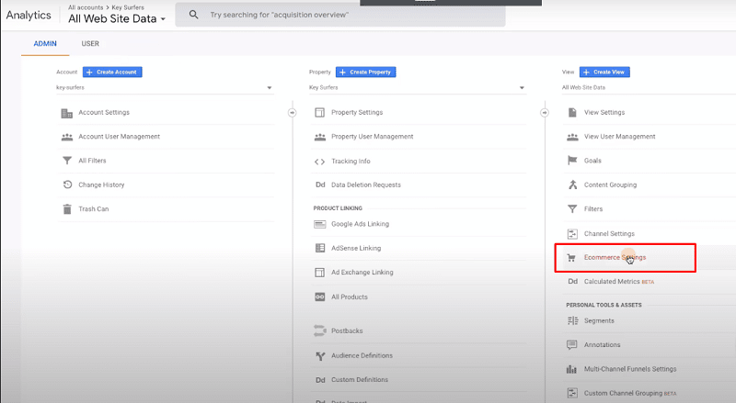
Task: Click the Segments icon
Action: (x=572, y=320)
